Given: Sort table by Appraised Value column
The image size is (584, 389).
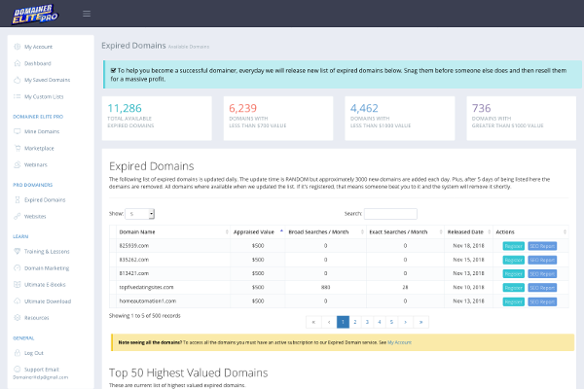Looking at the screenshot, I should click(256, 232).
